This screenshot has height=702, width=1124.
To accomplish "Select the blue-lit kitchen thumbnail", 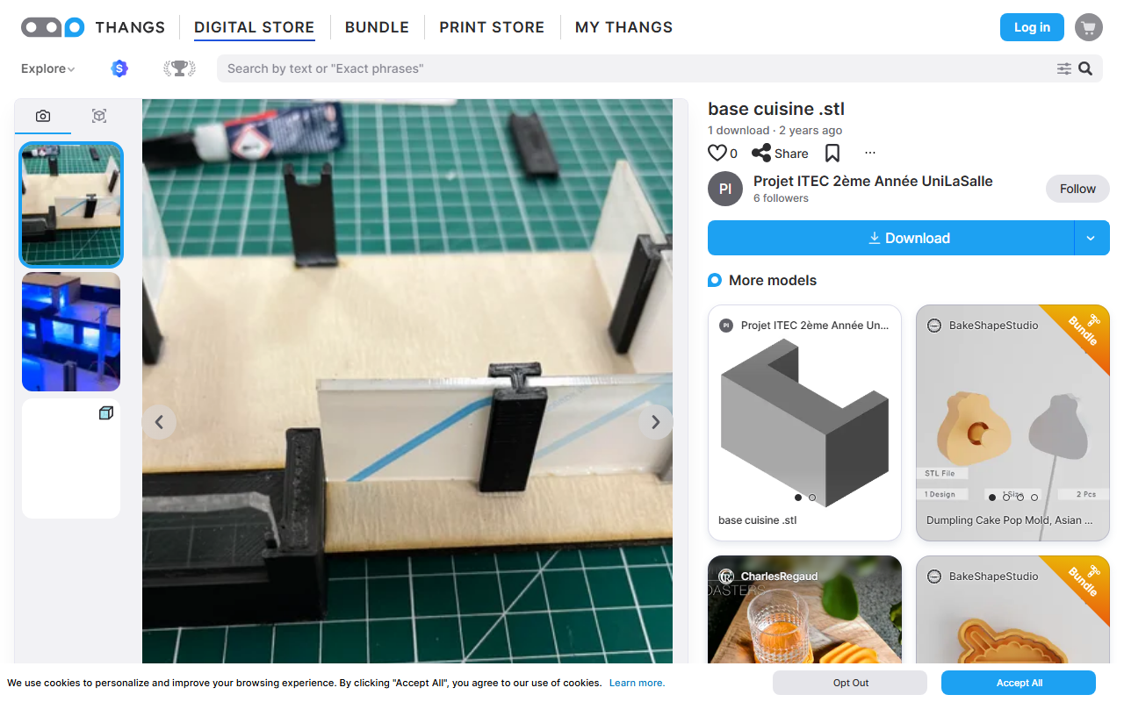I will pyautogui.click(x=71, y=332).
